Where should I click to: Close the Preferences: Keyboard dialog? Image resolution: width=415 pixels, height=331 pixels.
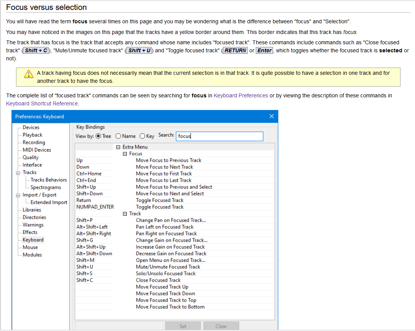click(272, 116)
